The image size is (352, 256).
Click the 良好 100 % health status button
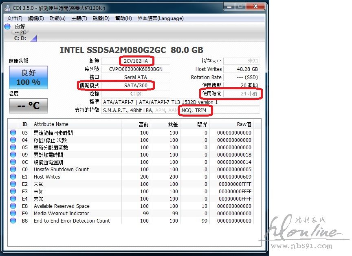(29, 77)
